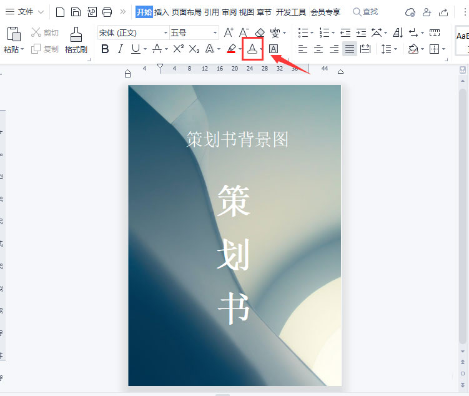The width and height of the screenshot is (469, 396).
Task: Toggle justify alignment
Action: click(349, 49)
